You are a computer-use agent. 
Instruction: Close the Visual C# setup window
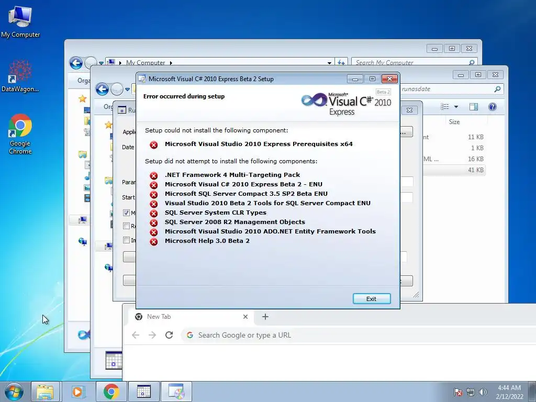tap(389, 79)
